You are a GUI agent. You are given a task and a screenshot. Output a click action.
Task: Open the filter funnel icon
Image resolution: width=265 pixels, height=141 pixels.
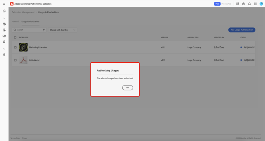tap(44, 30)
